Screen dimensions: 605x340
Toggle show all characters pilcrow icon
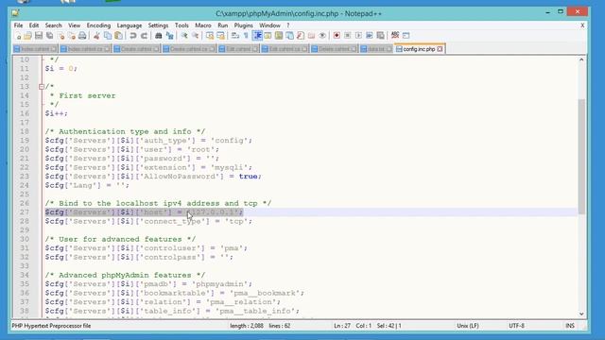click(246, 36)
